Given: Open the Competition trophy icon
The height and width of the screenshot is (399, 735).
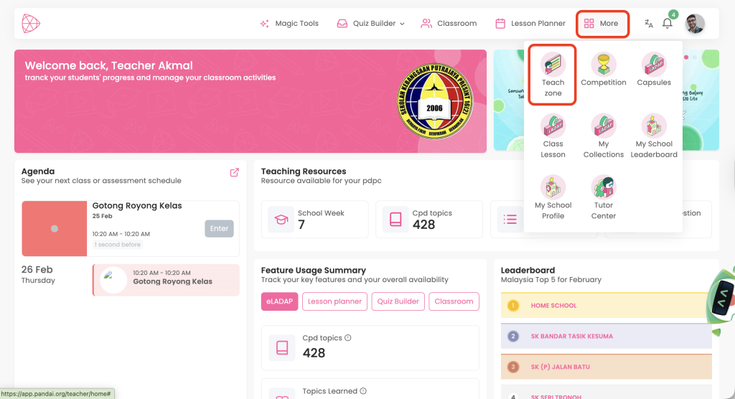Looking at the screenshot, I should [x=603, y=65].
